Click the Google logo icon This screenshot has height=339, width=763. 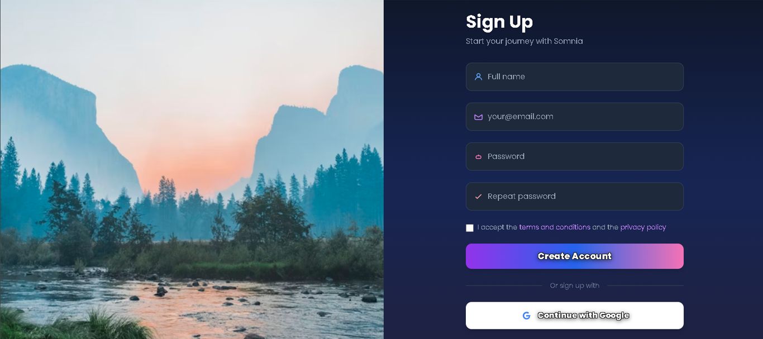(x=526, y=316)
